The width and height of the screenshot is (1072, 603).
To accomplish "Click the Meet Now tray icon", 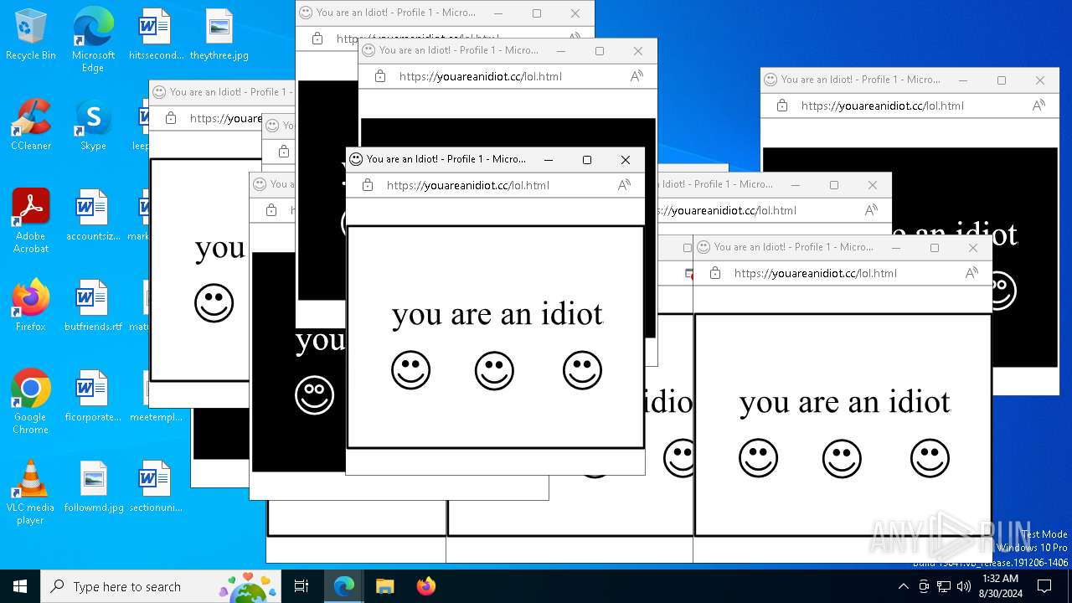I will 924,586.
